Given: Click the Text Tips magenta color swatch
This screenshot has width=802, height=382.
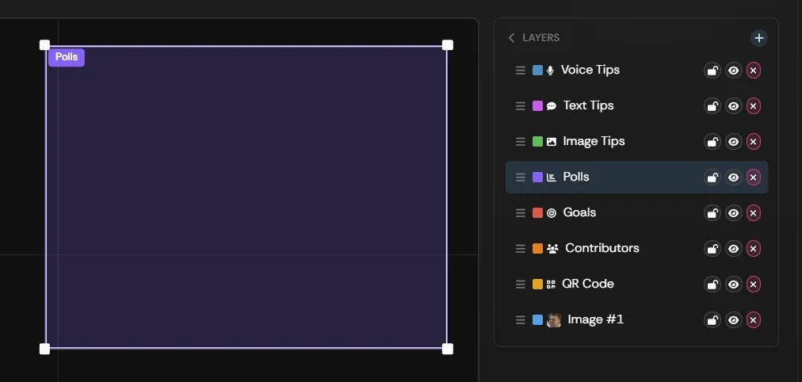Looking at the screenshot, I should [x=537, y=106].
